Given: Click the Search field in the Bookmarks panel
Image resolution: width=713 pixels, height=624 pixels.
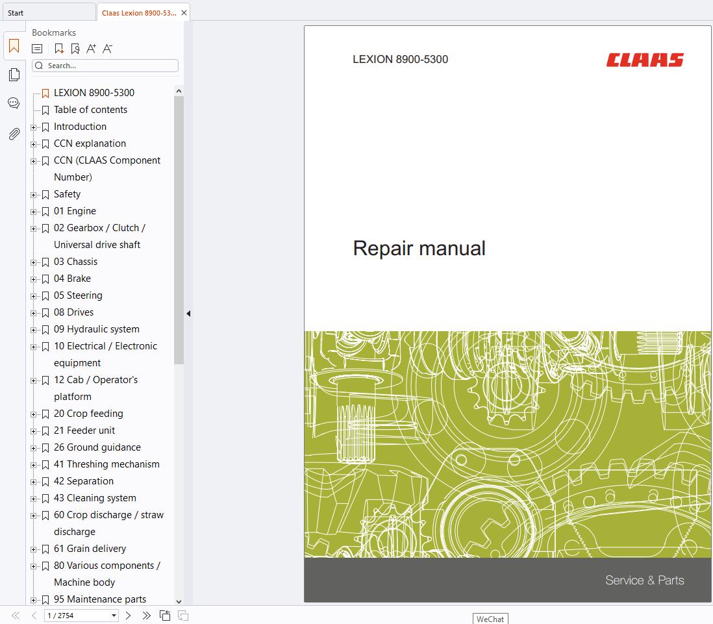Looking at the screenshot, I should click(105, 65).
